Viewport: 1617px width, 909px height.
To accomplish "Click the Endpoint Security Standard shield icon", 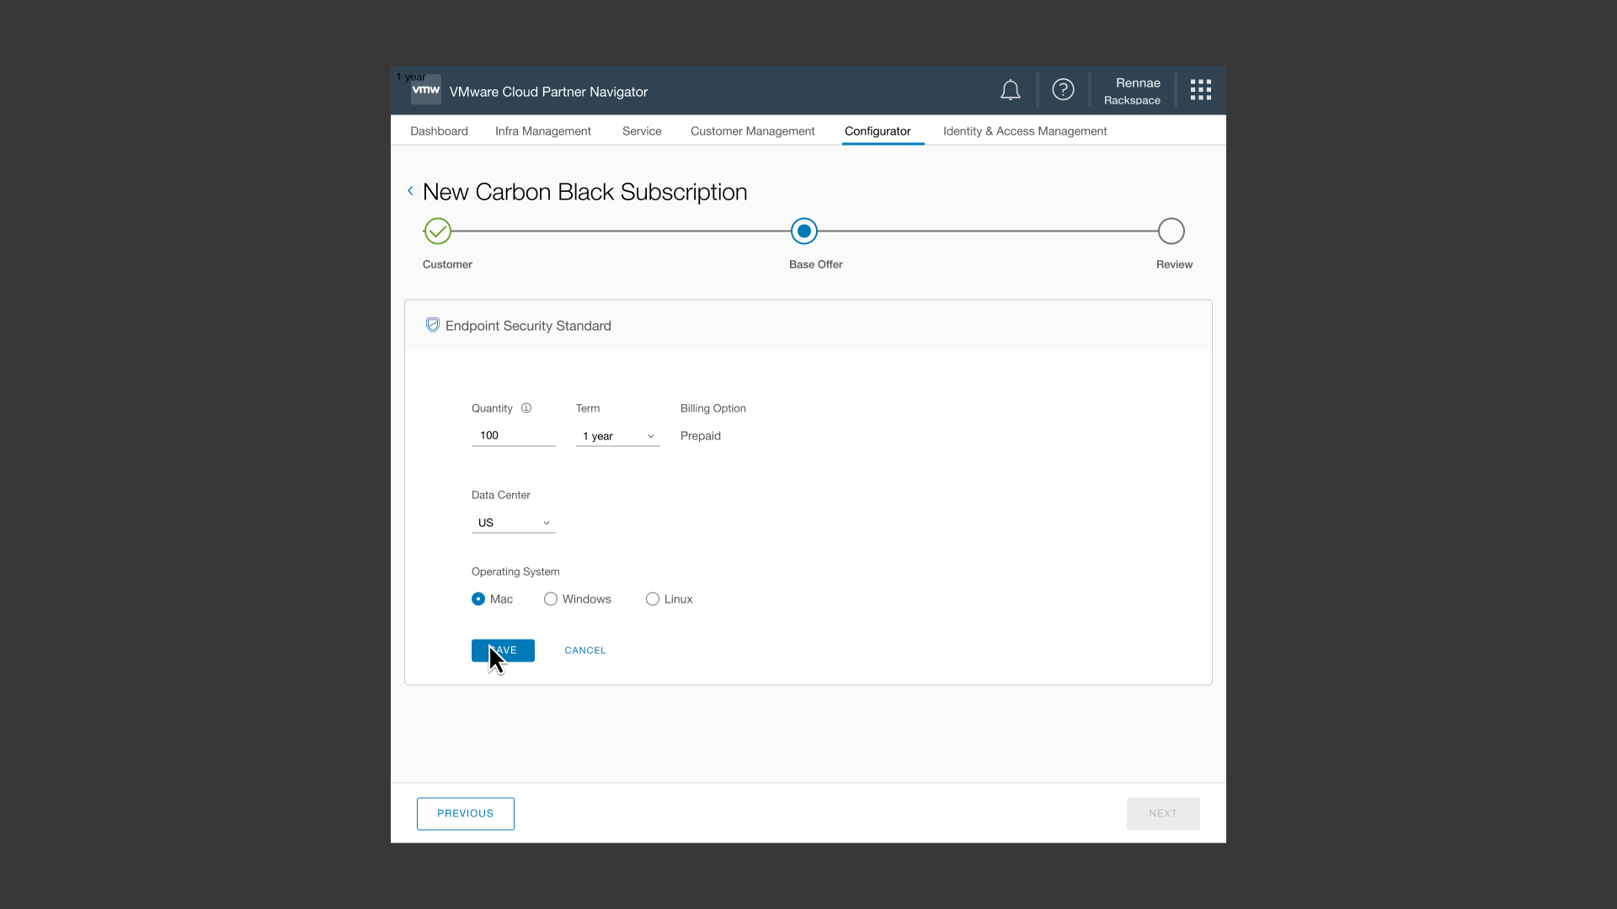I will 432,326.
